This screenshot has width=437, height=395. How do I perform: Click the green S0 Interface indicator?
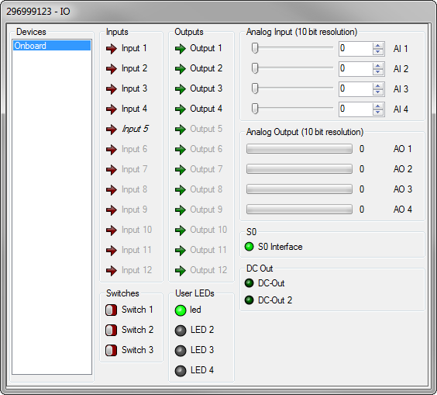249,247
